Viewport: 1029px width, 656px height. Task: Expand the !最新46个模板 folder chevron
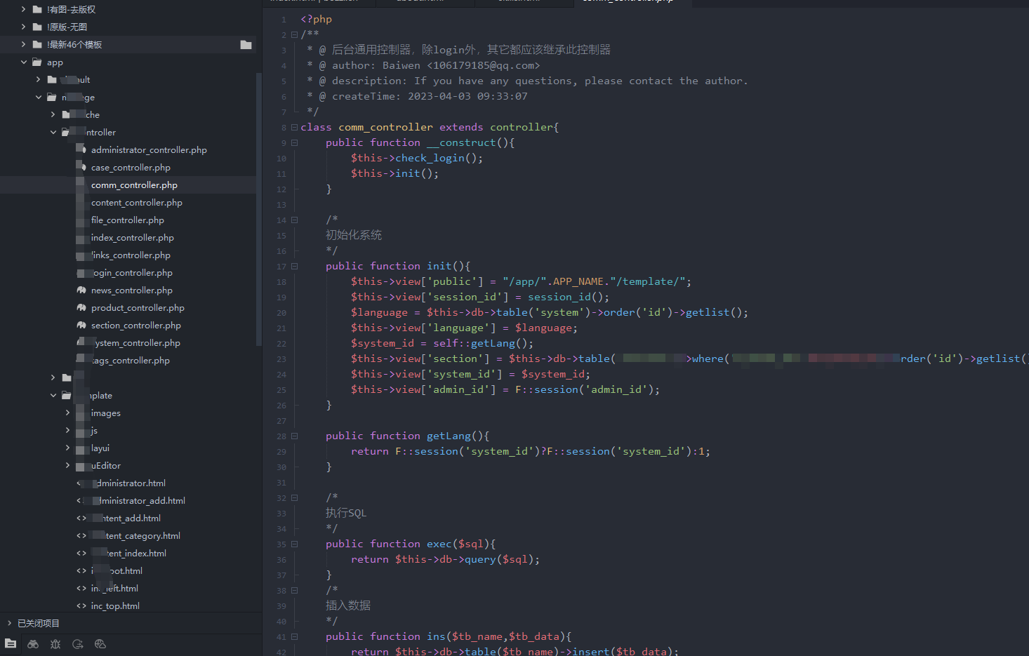pyautogui.click(x=23, y=44)
